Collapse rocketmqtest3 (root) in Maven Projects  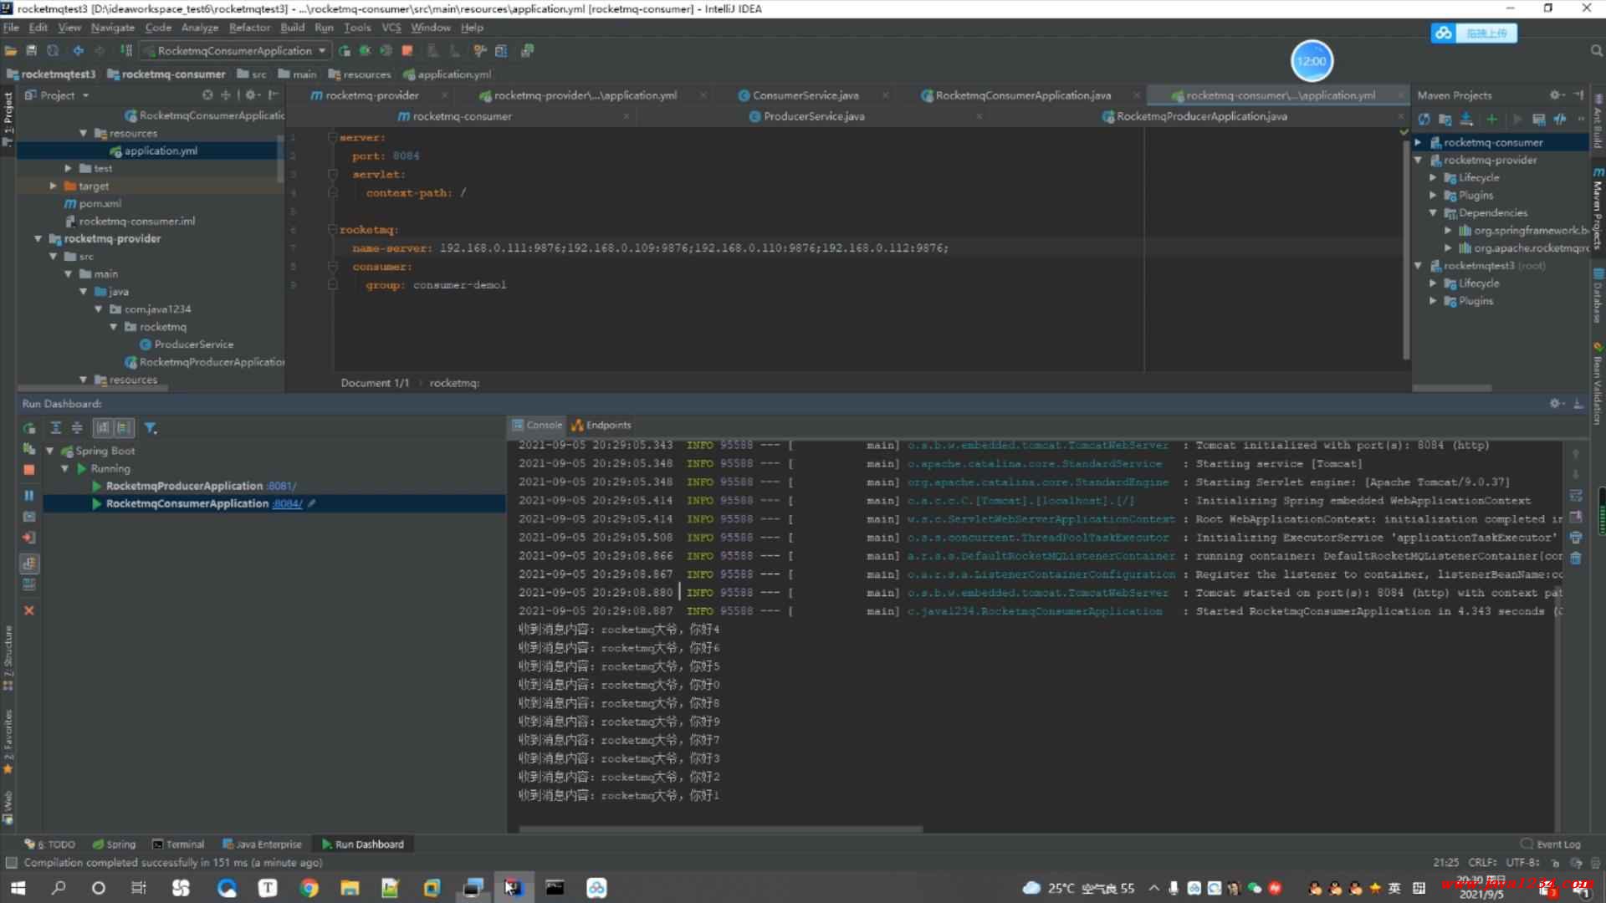[1419, 266]
